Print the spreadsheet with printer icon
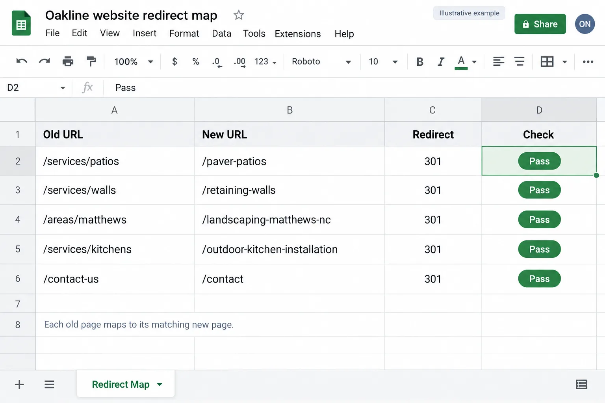Screen dimensions: 605x403 (68, 61)
